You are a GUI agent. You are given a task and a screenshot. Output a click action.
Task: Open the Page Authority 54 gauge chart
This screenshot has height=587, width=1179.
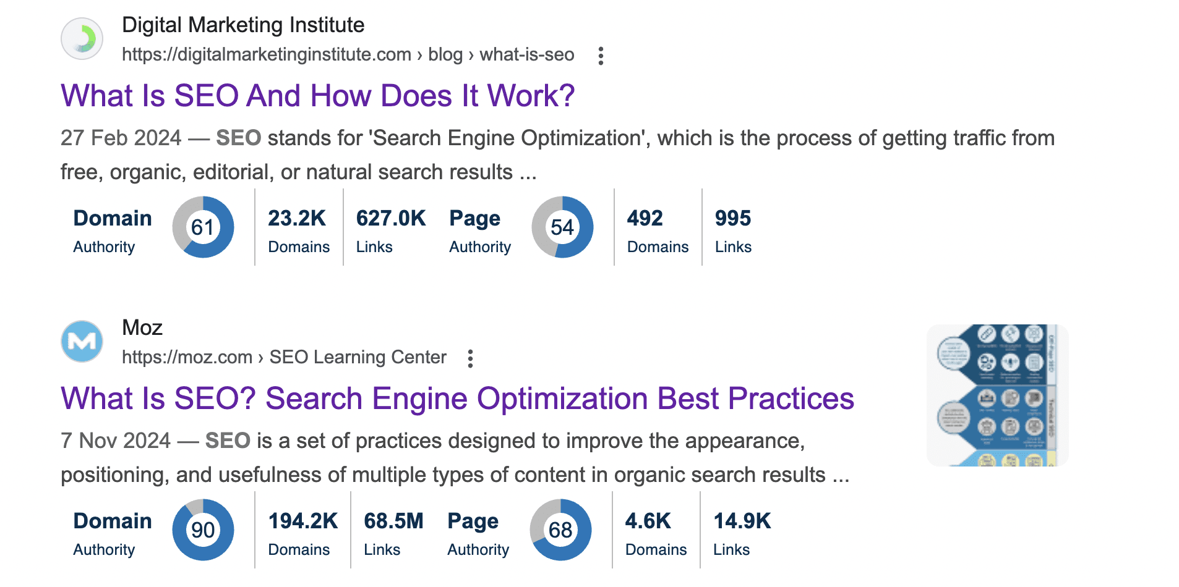[562, 227]
